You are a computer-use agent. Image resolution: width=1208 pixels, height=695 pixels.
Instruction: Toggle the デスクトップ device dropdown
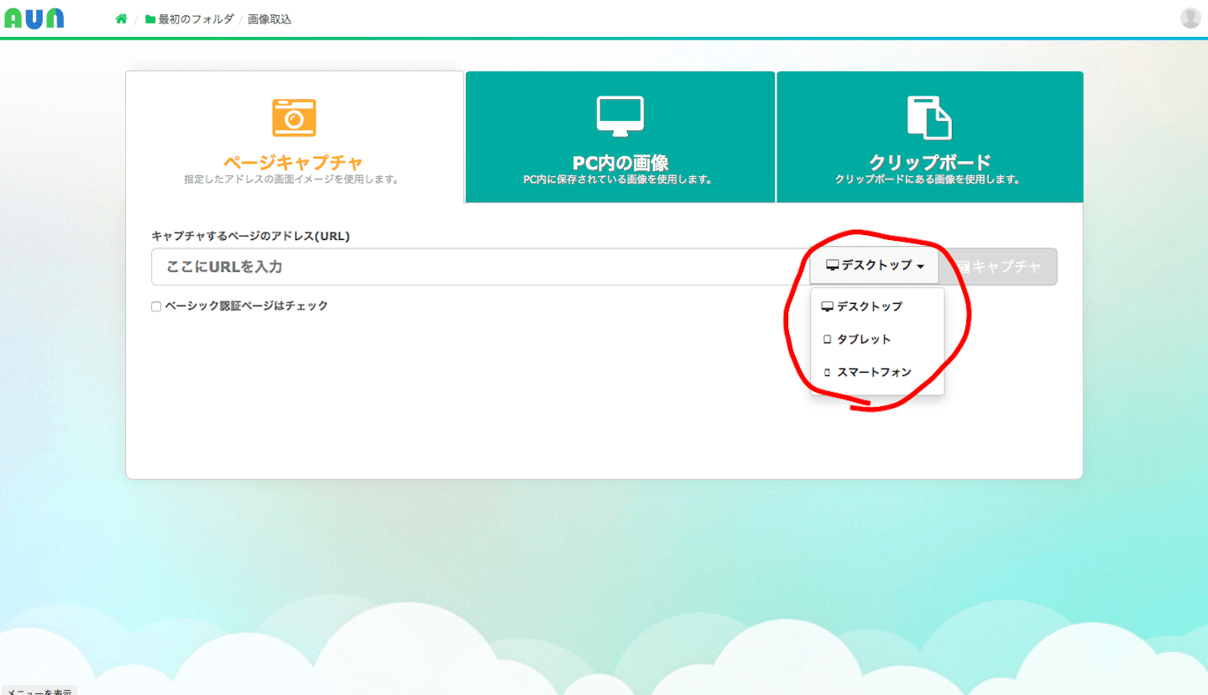coord(875,266)
